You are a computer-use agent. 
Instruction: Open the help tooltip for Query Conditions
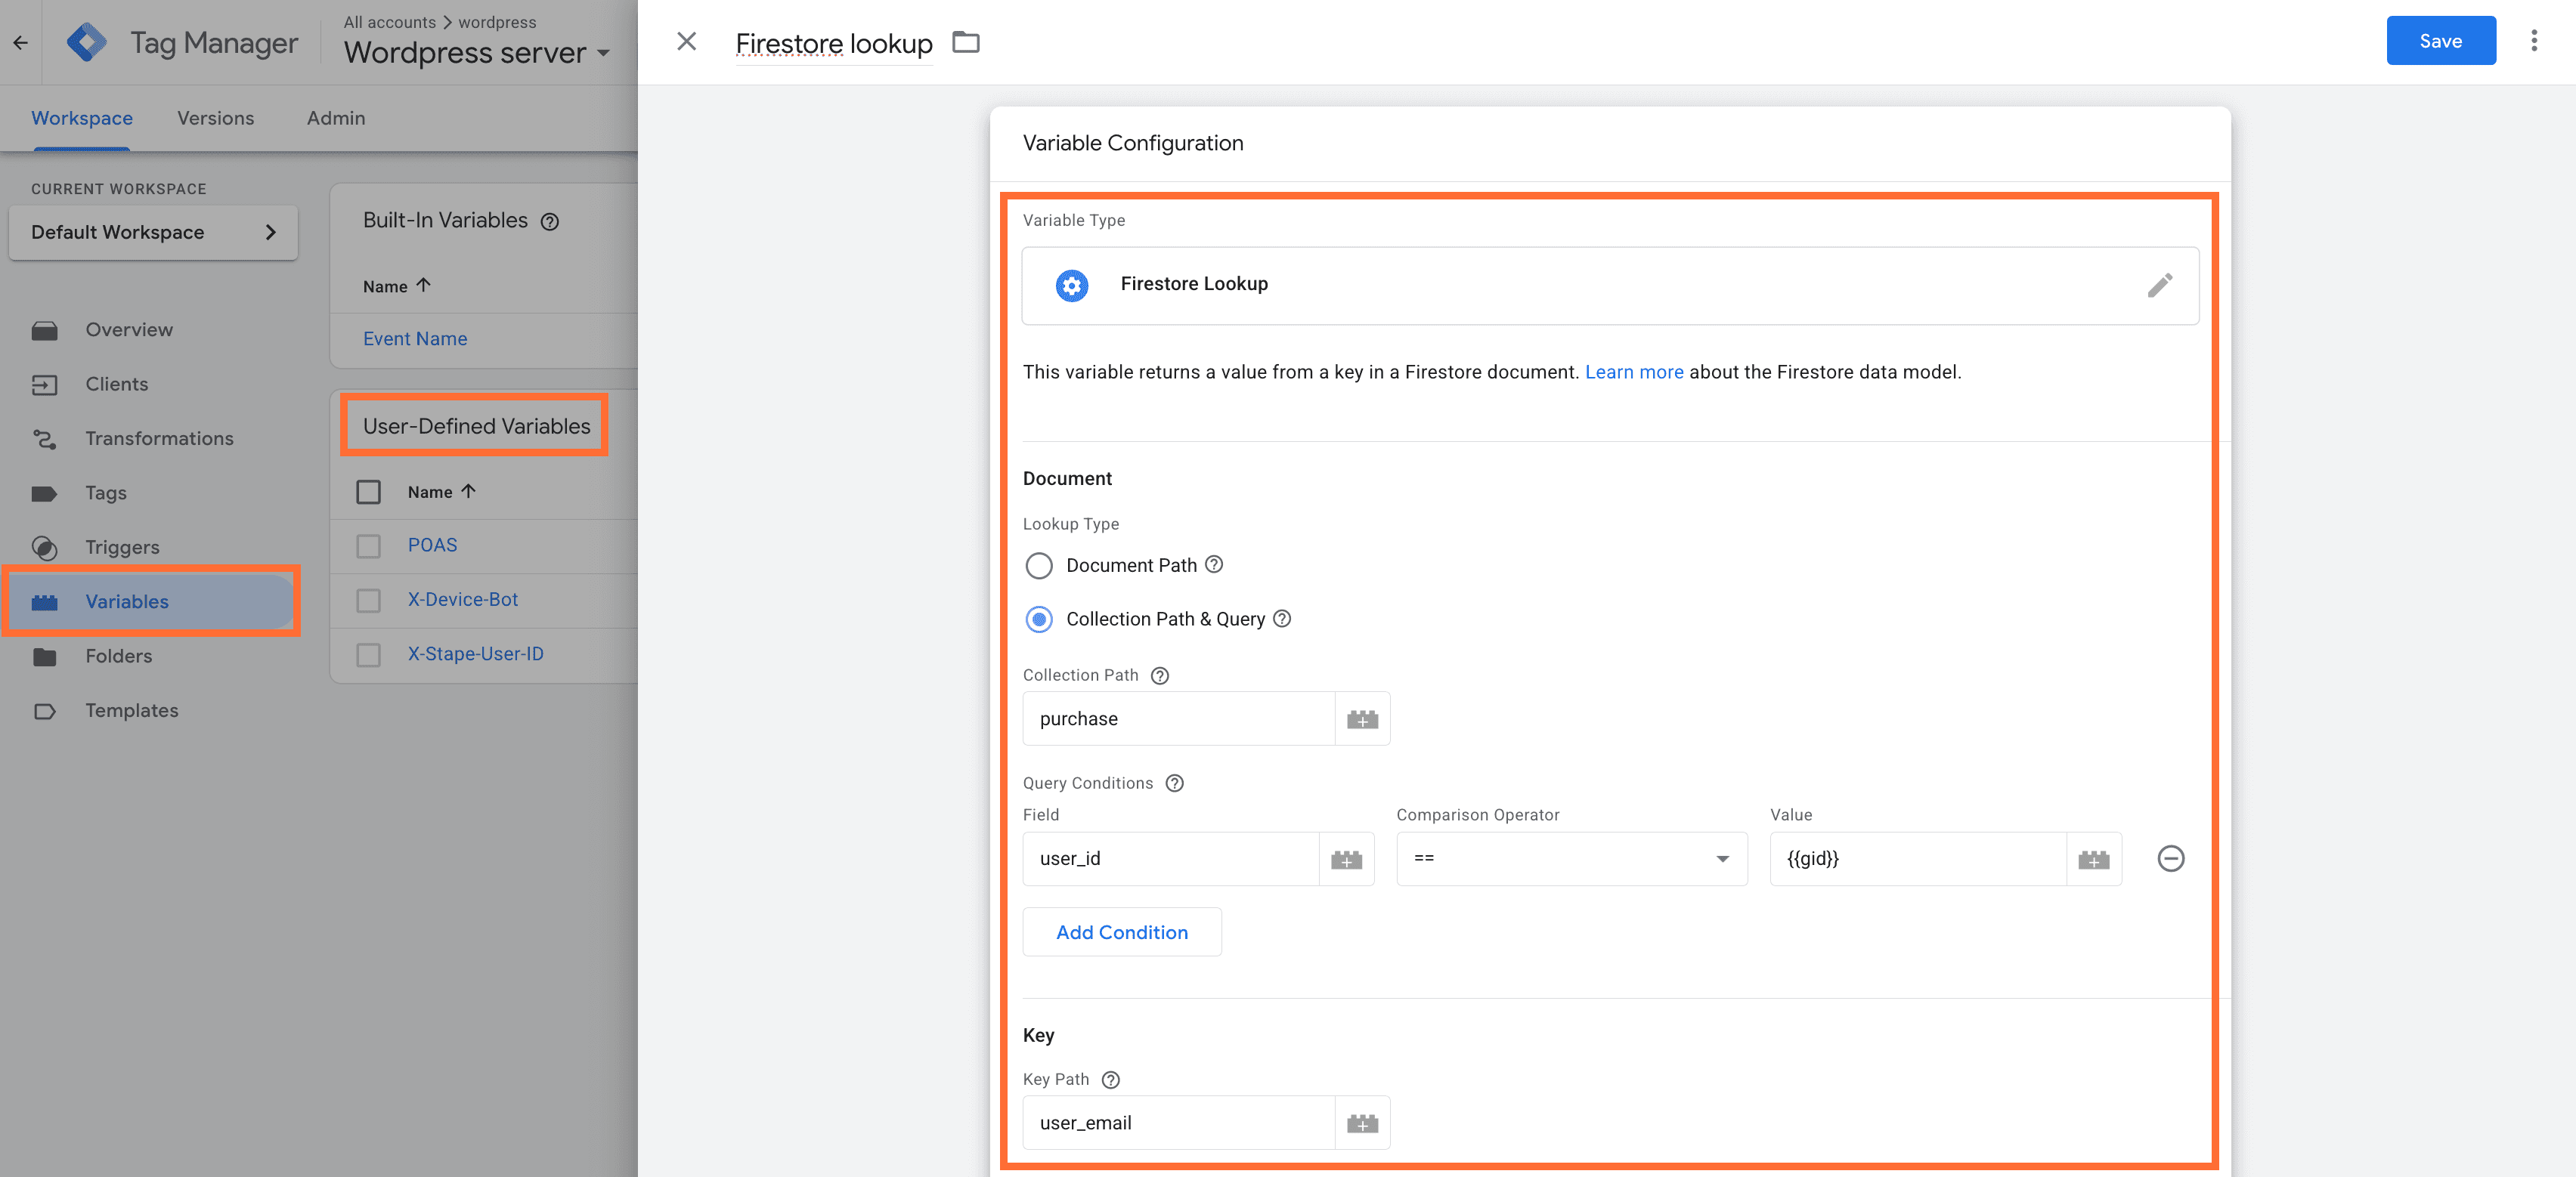point(1174,783)
